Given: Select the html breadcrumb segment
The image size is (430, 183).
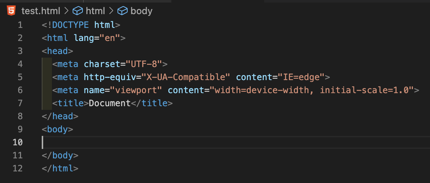Looking at the screenshot, I should 95,11.
